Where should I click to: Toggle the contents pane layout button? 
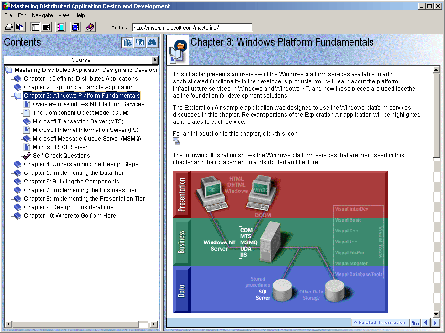pos(35,28)
